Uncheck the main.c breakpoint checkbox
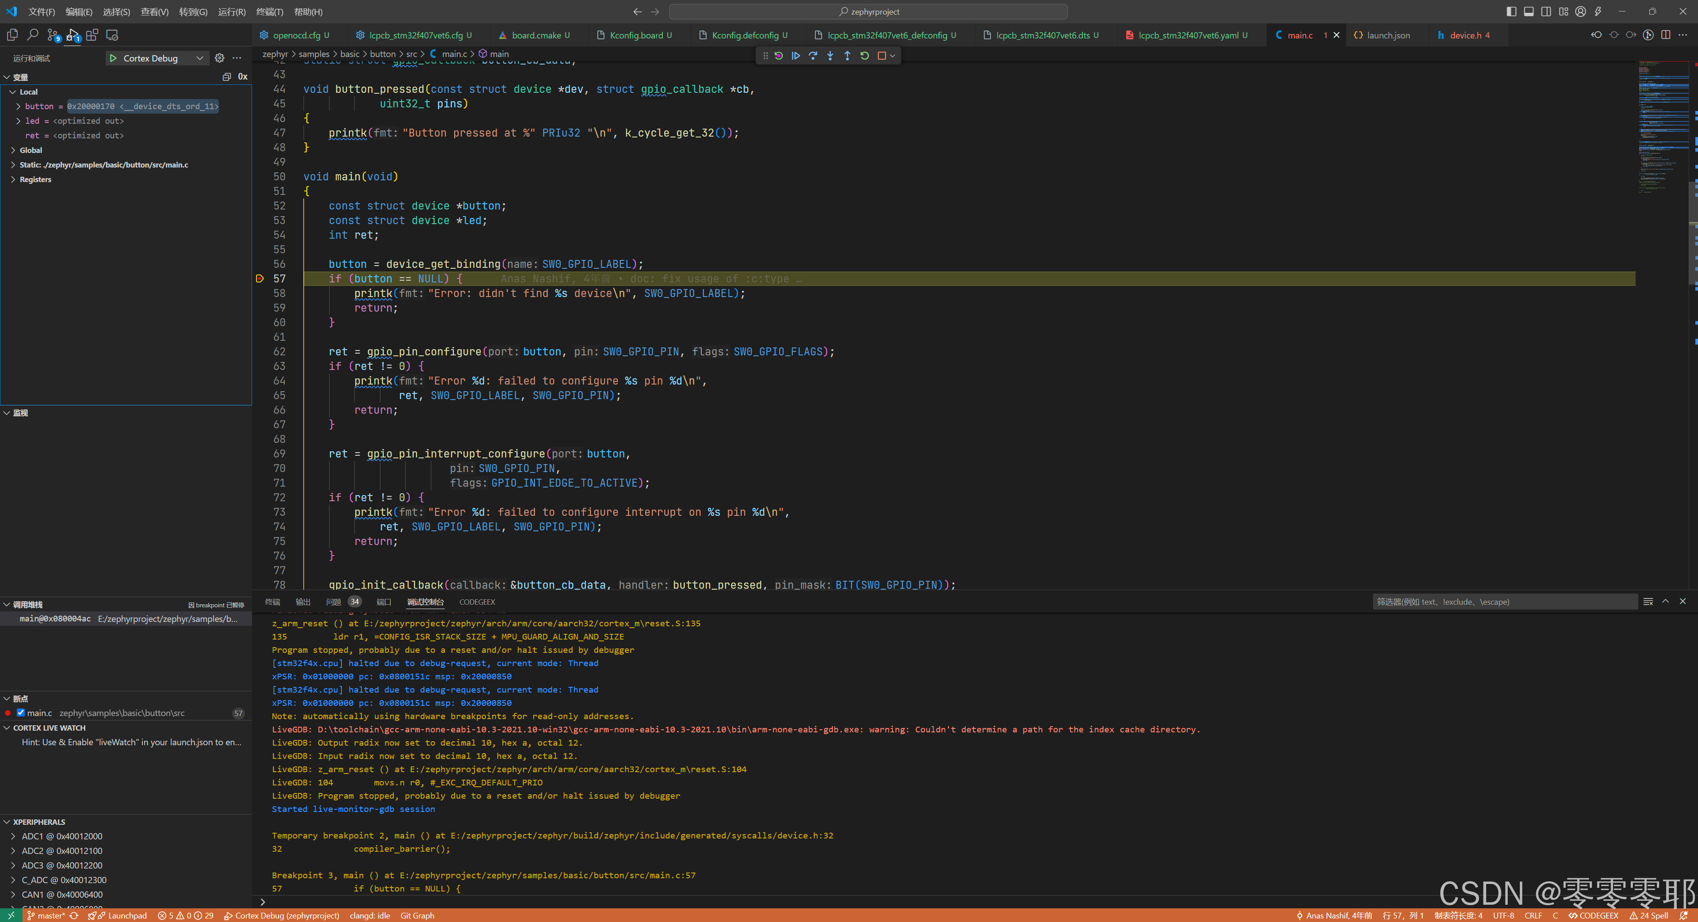 coord(20,712)
